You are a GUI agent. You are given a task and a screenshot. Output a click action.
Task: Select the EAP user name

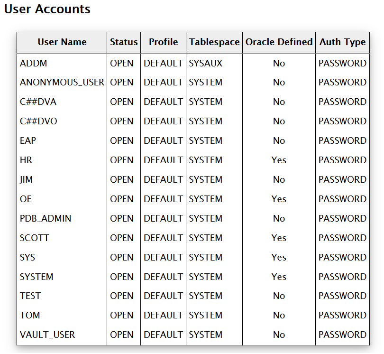tap(28, 141)
